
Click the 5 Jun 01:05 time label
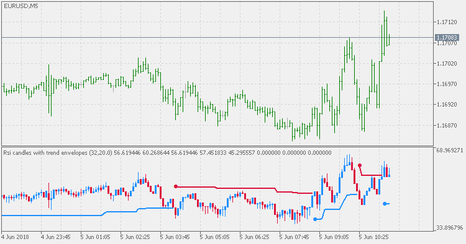[95, 237]
